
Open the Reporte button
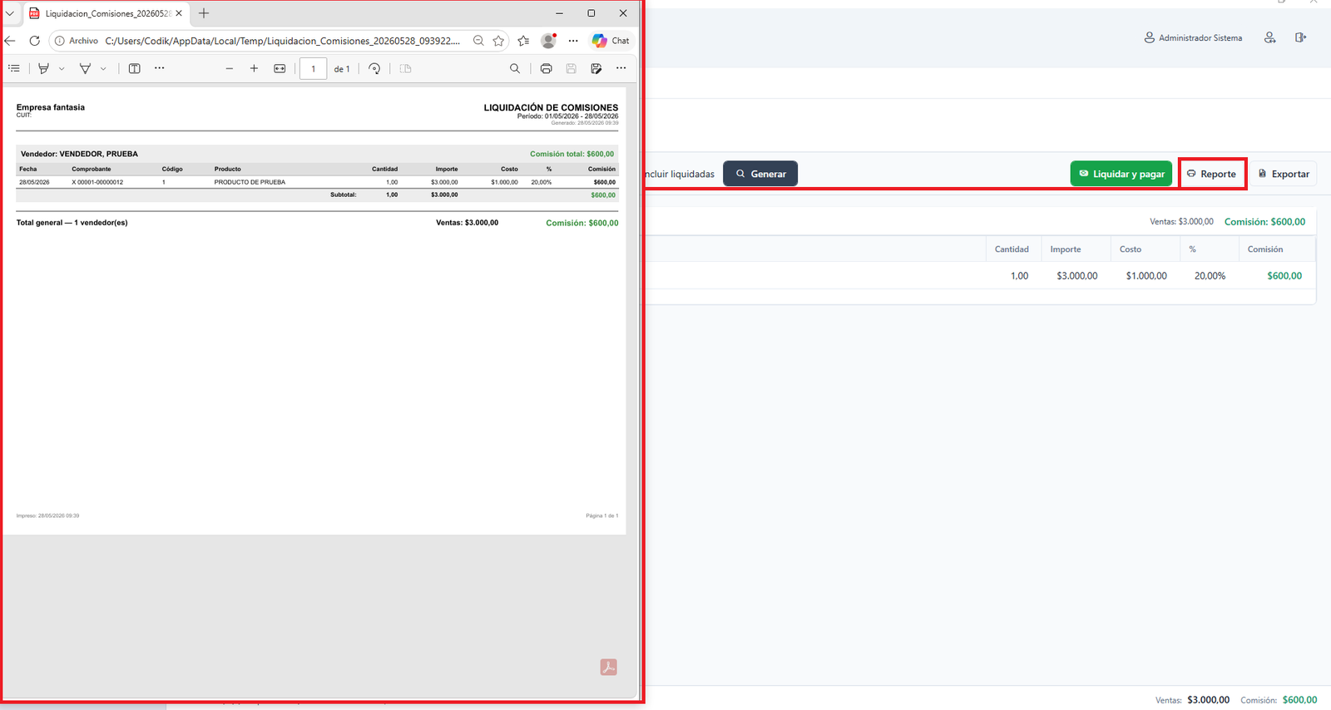pyautogui.click(x=1212, y=174)
